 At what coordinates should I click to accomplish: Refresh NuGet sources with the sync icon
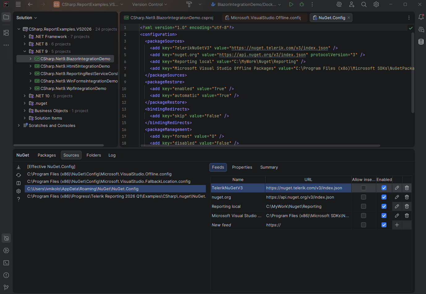click(x=19, y=175)
